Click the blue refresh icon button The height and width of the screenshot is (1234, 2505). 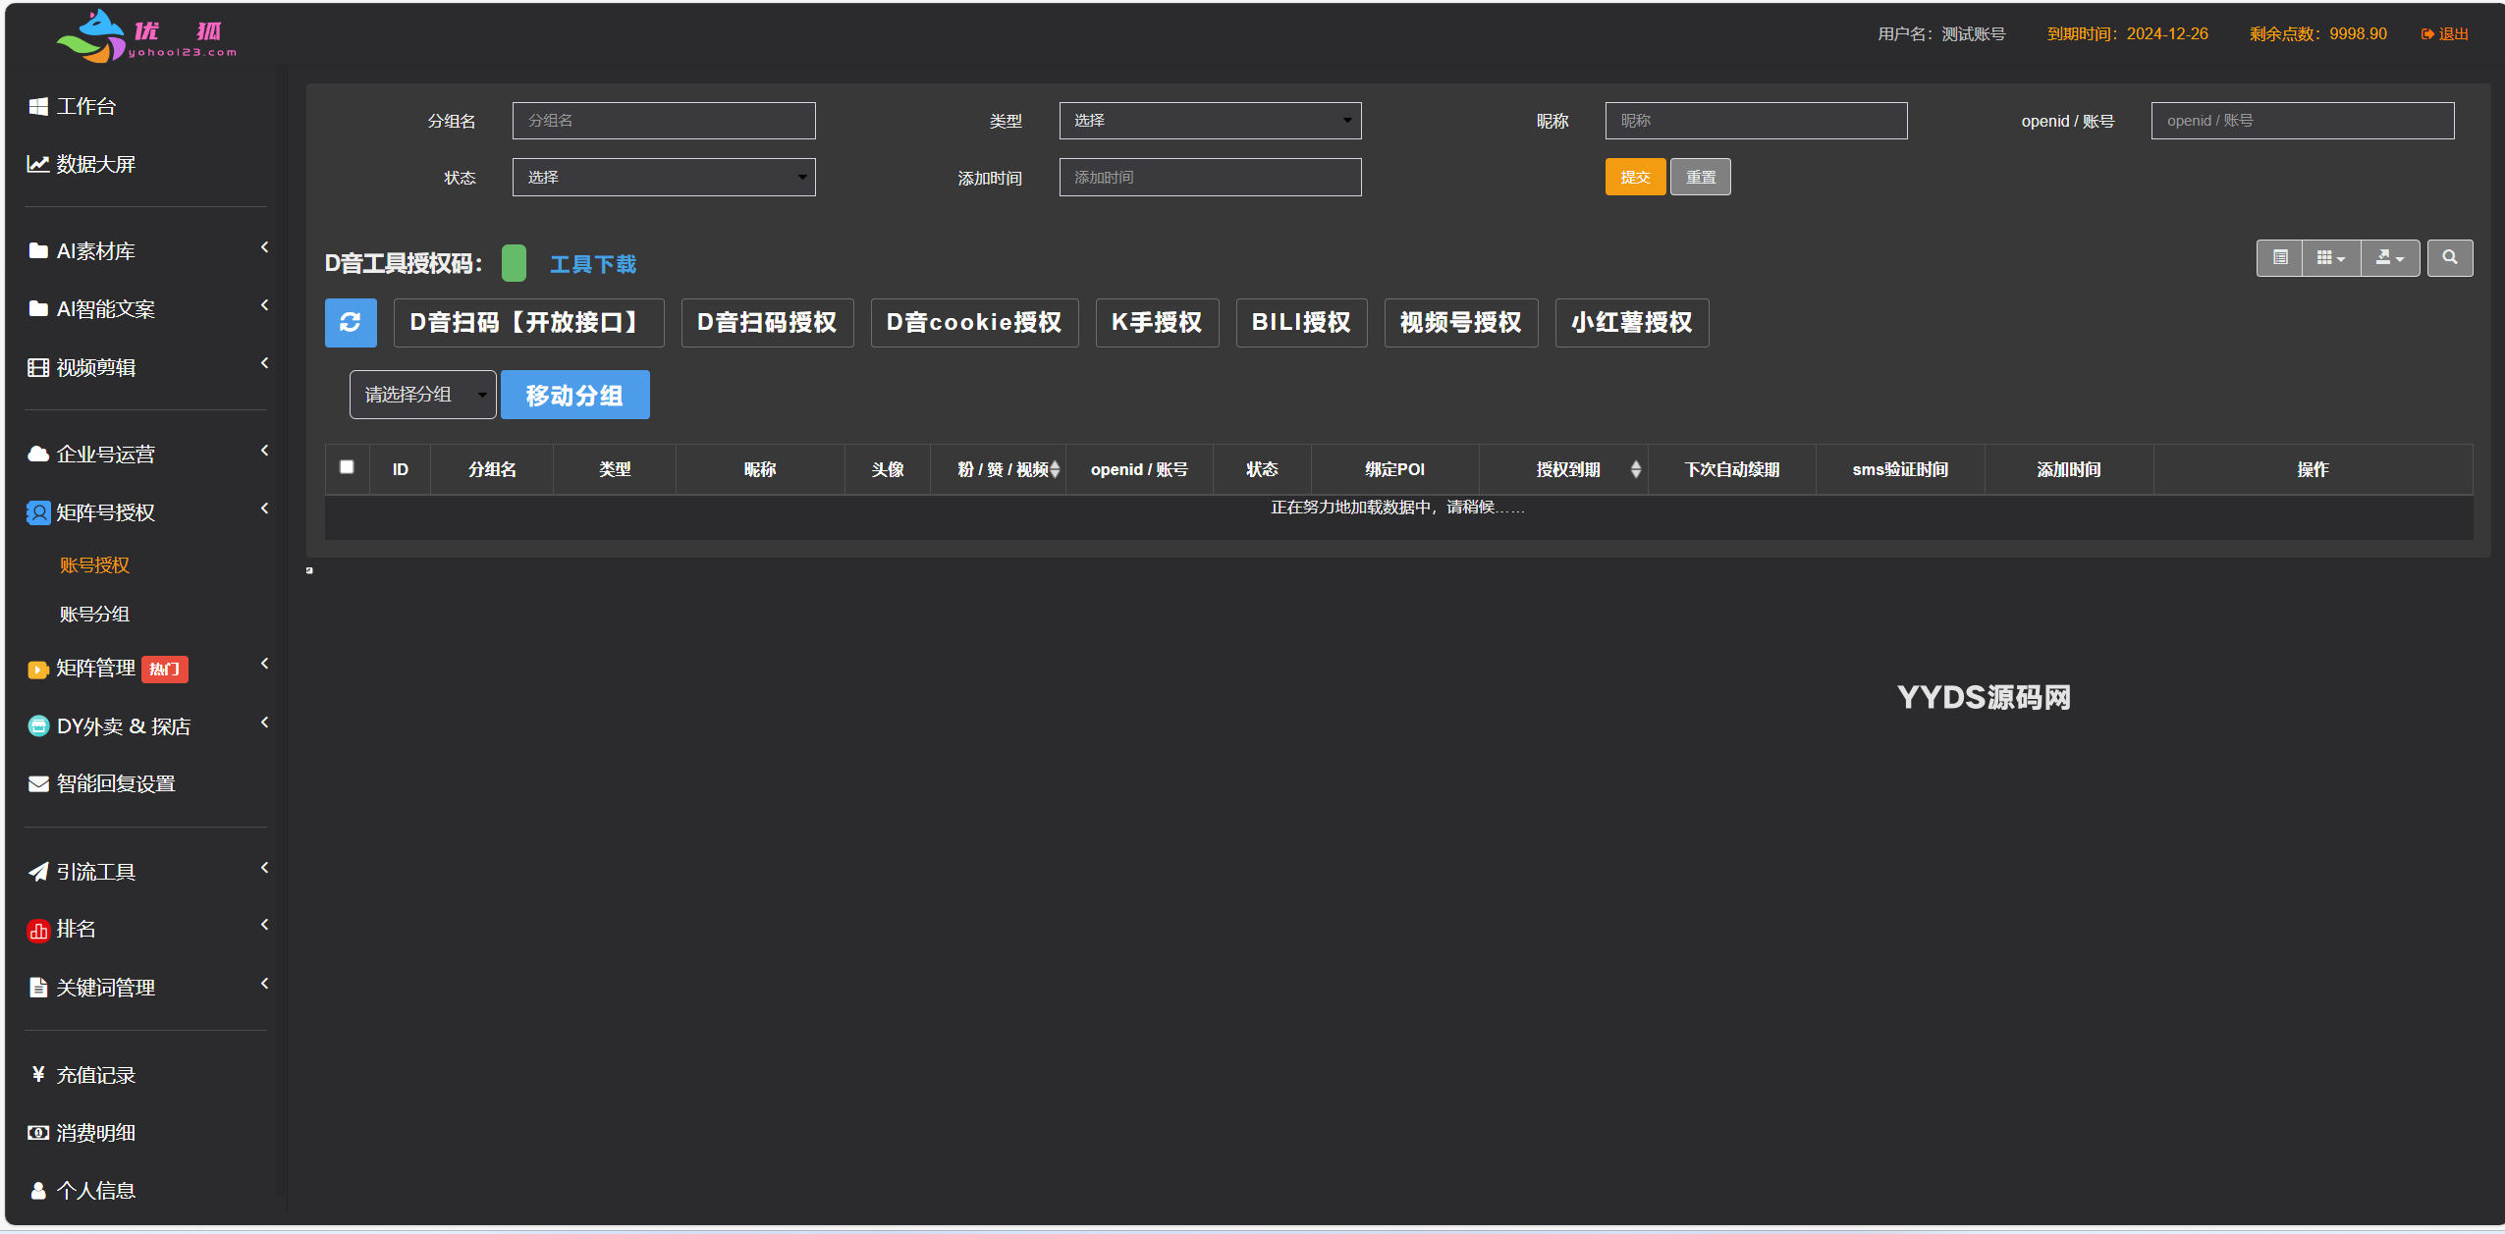pyautogui.click(x=351, y=323)
